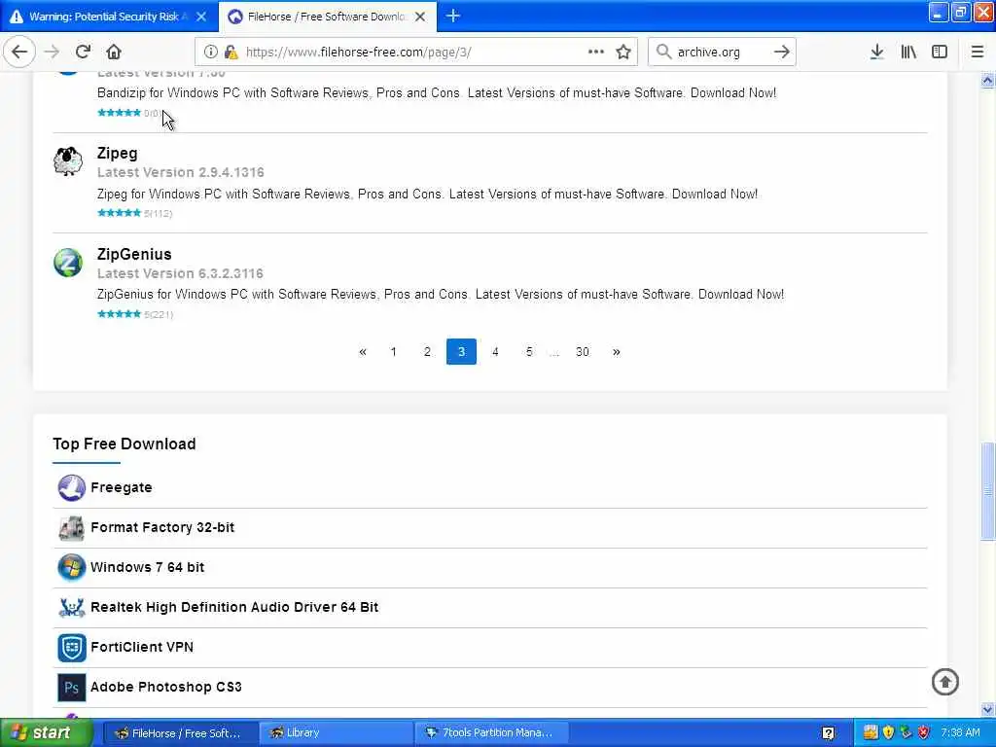The image size is (996, 747).
Task: Click the Windows 7 logo icon
Action: click(71, 567)
